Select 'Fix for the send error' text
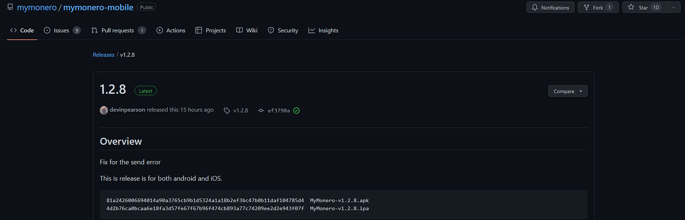This screenshot has height=220, width=685. pyautogui.click(x=130, y=162)
